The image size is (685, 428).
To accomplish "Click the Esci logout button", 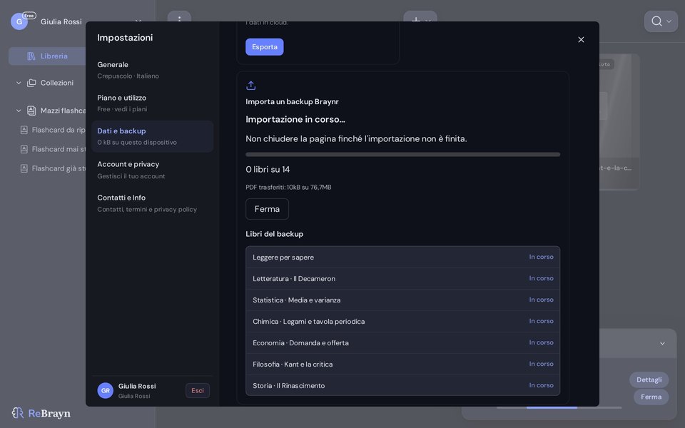I will tap(198, 390).
